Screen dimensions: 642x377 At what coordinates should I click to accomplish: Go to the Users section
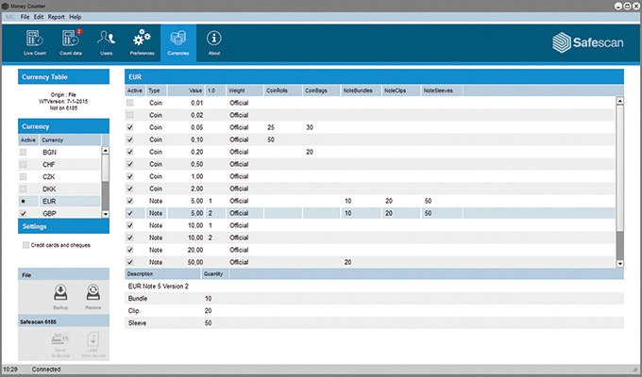point(107,44)
